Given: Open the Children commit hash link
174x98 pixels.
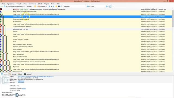Looking at the screenshot, I should 21,81.
